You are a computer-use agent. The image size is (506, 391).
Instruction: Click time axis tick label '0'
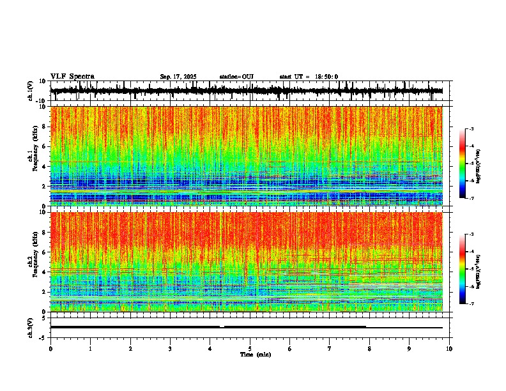[x=50, y=349]
